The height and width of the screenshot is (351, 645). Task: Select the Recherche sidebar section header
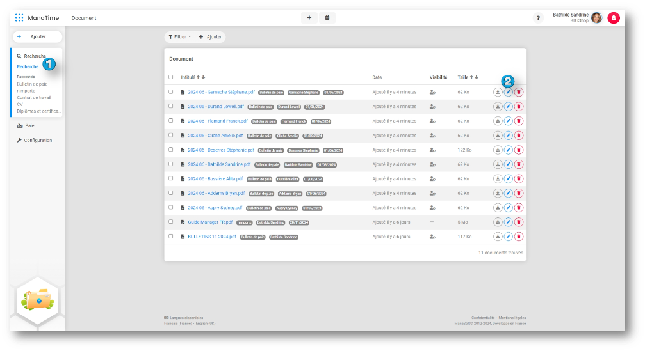tap(31, 56)
